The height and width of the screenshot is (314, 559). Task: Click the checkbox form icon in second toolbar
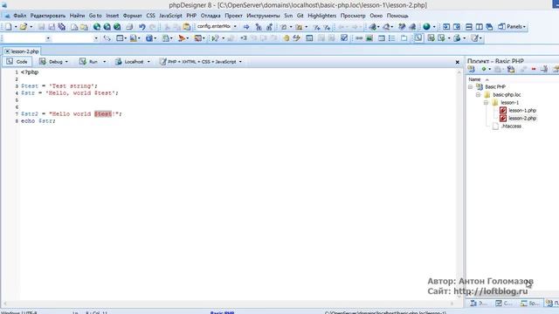pyautogui.click(x=344, y=38)
